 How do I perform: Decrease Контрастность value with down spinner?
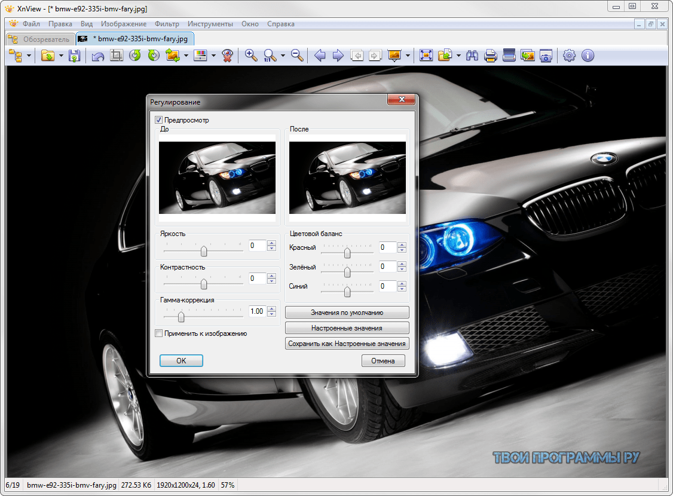pyautogui.click(x=271, y=281)
